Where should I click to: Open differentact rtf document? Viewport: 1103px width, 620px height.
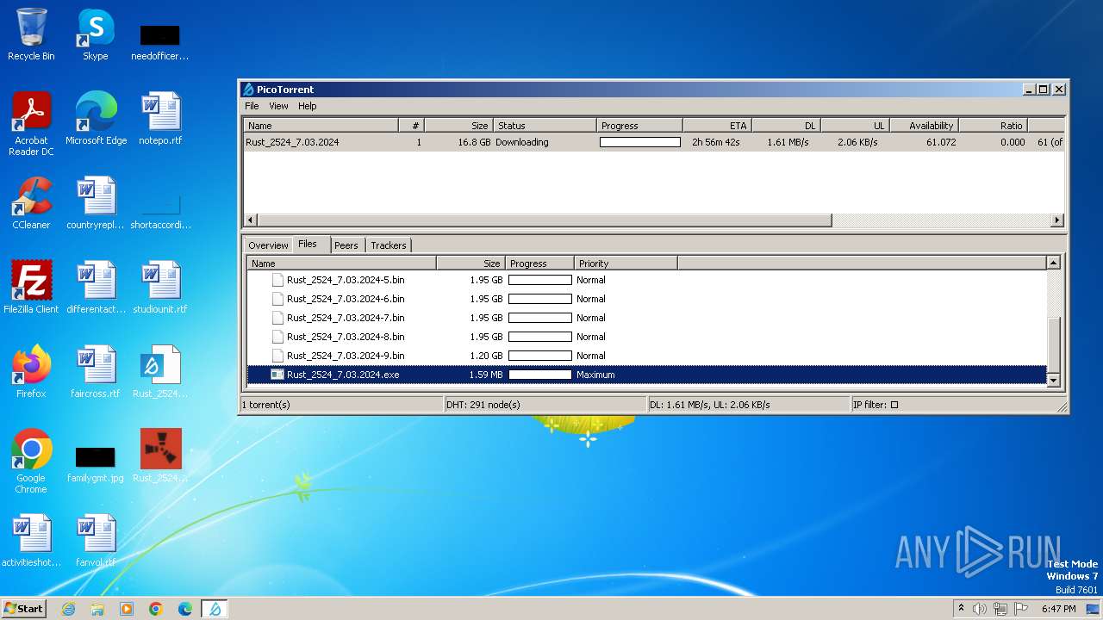point(96,288)
